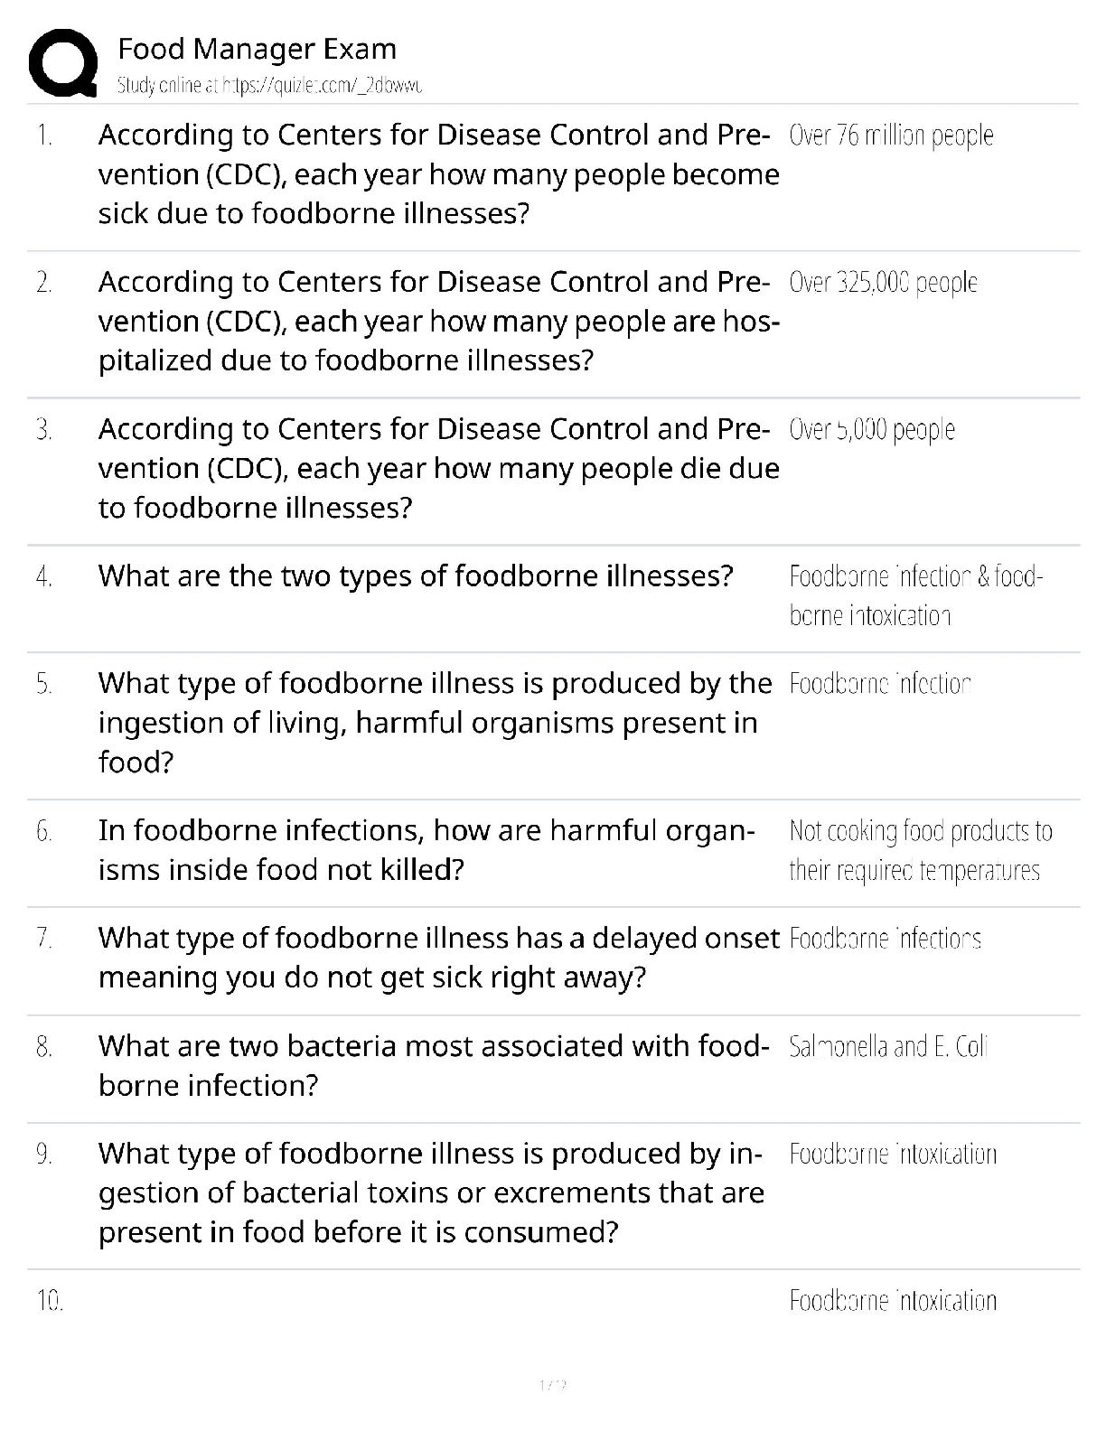This screenshot has width=1106, height=1431.
Task: Click question about people hospitalized by foodborne illnesses
Action: click(x=439, y=322)
